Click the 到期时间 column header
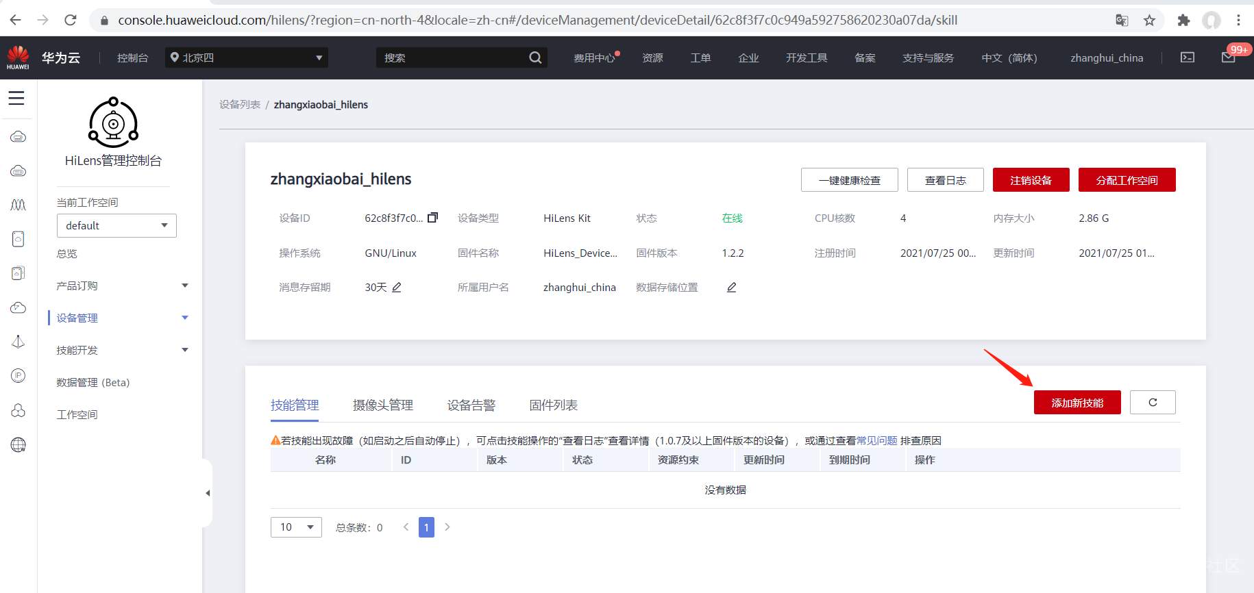This screenshot has width=1254, height=593. pos(850,459)
